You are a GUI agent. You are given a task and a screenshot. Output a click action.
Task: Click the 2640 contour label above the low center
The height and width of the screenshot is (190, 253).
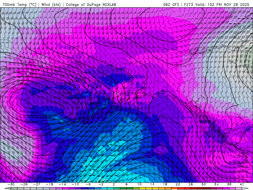[23, 84]
